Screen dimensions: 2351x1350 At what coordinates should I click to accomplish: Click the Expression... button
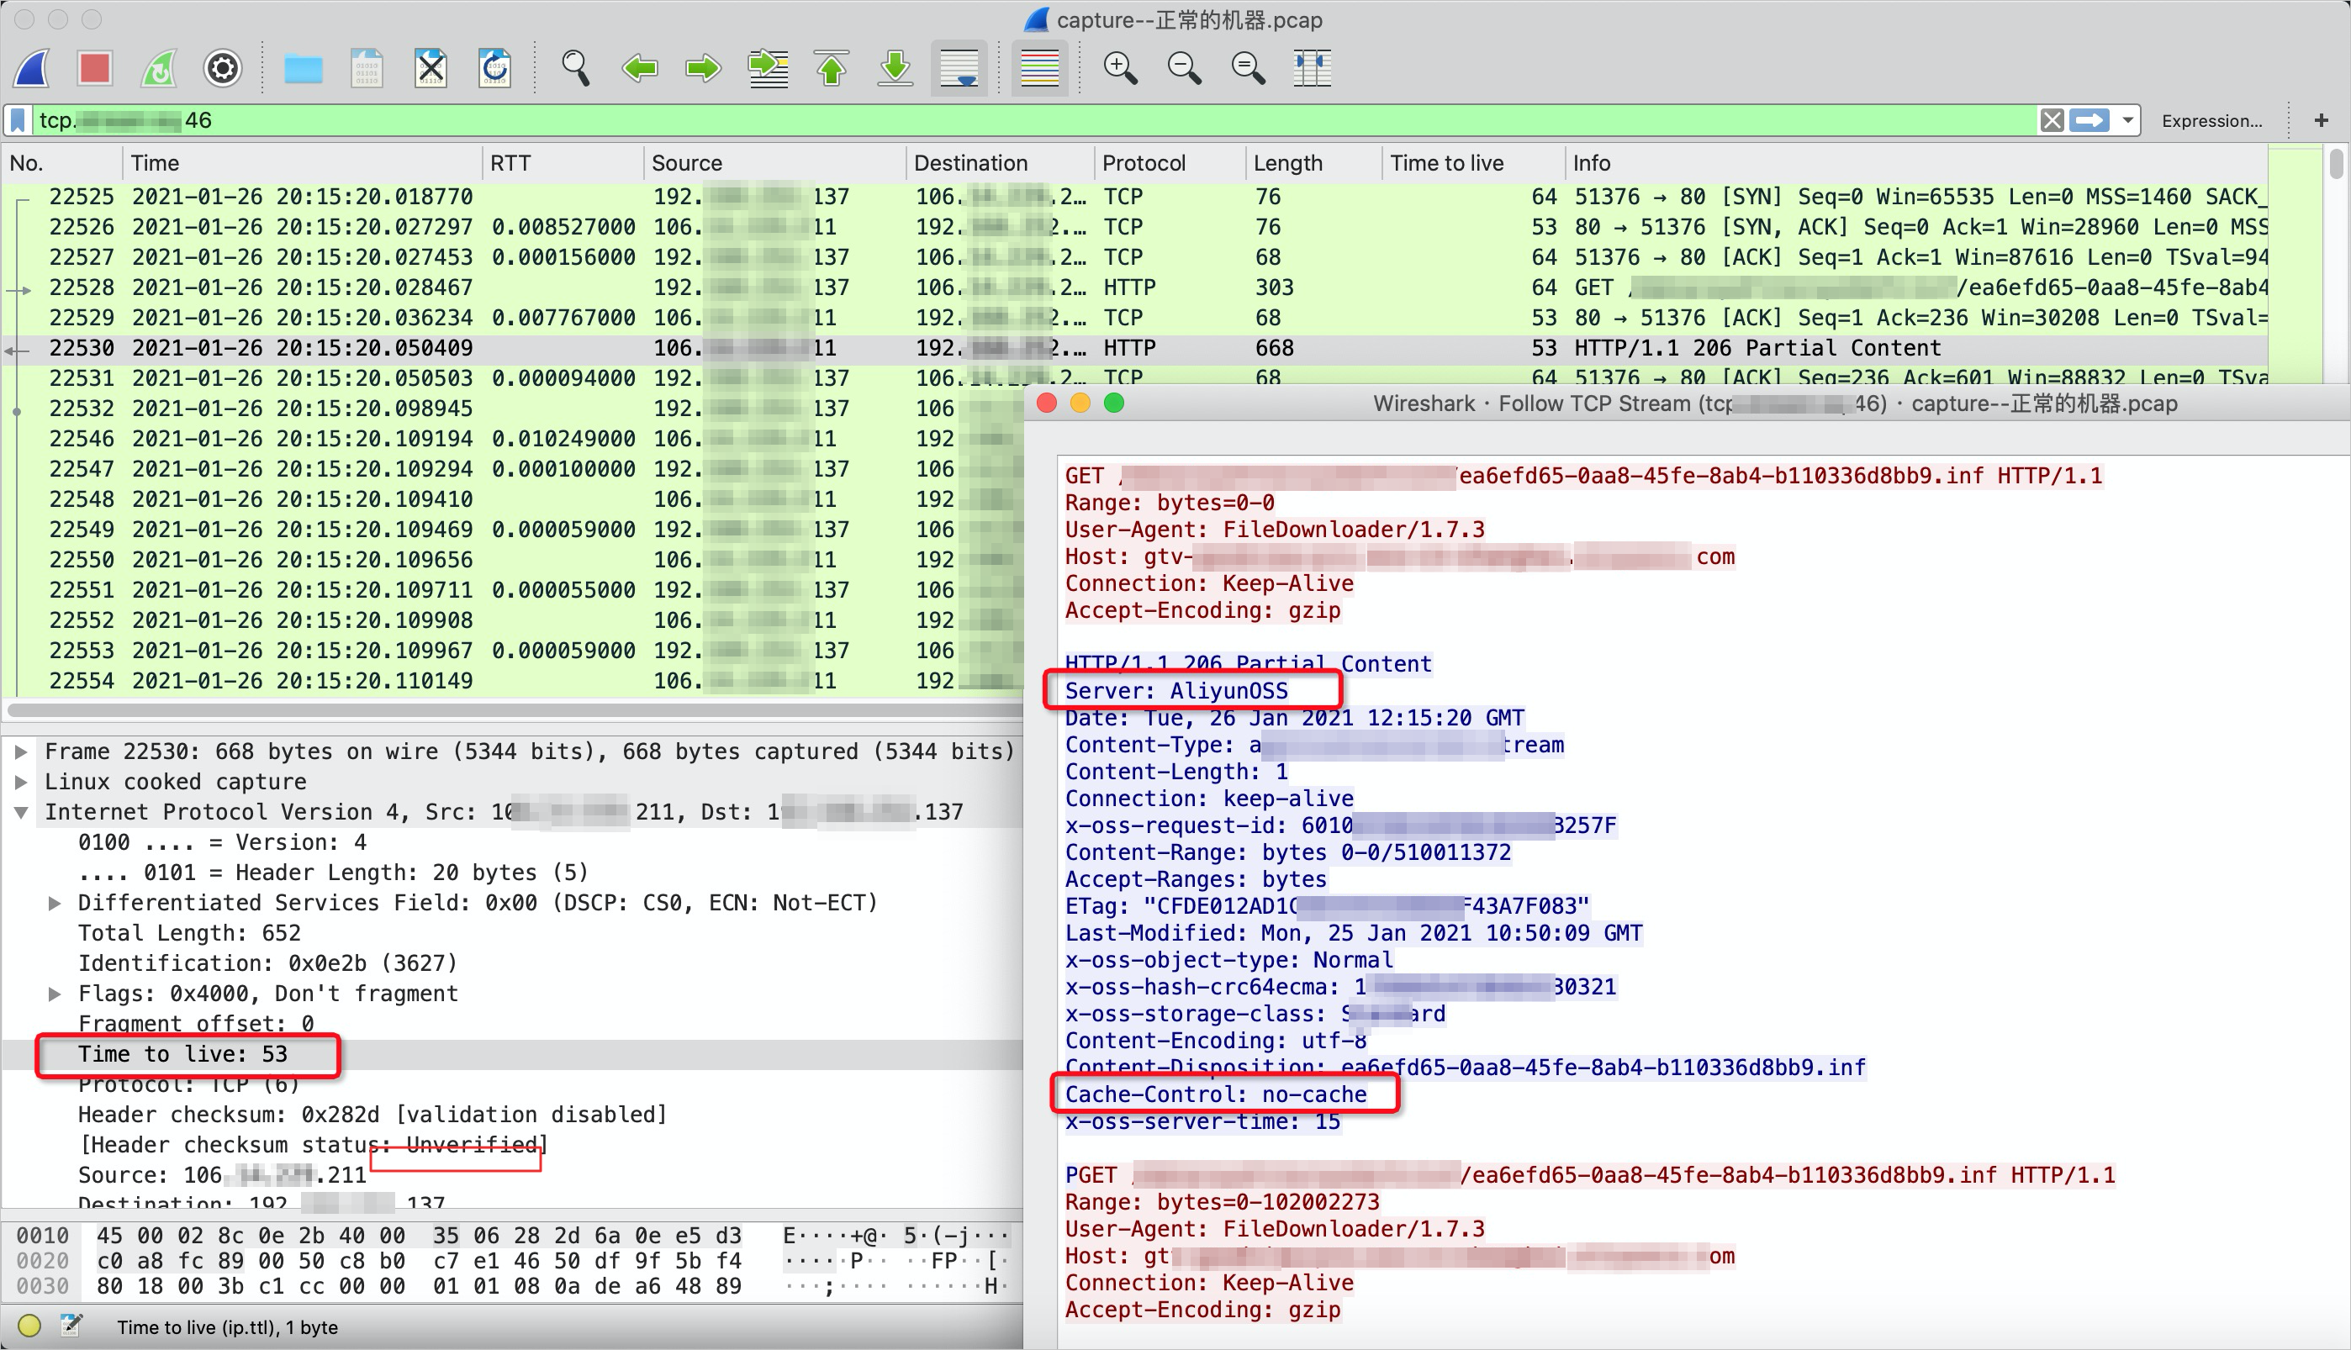tap(2212, 120)
